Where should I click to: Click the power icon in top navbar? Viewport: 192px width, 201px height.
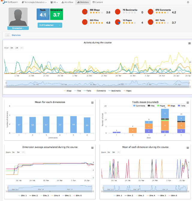(x=188, y=2)
